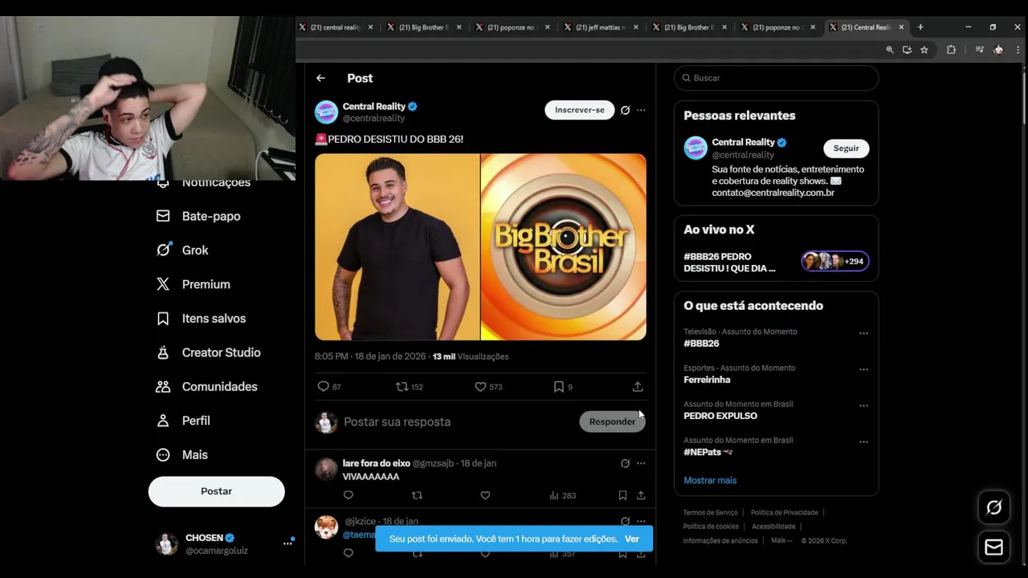Click in the Buscar search field
This screenshot has width=1028, height=578.
[776, 78]
